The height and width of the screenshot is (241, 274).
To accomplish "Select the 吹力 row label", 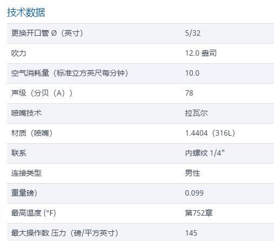I will (x=19, y=53).
